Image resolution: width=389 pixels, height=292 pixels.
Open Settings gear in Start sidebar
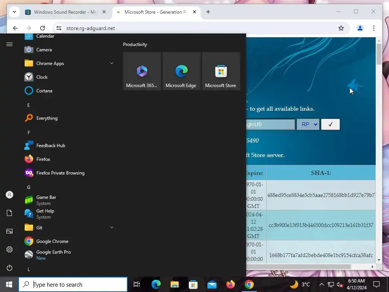[x=9, y=249]
